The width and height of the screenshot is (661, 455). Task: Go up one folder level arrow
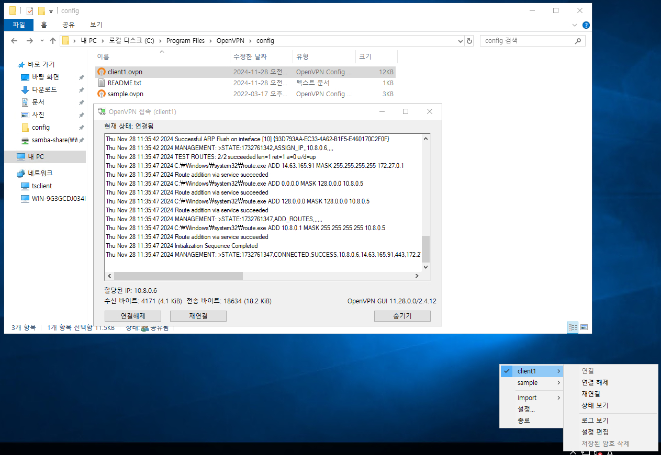(x=52, y=41)
